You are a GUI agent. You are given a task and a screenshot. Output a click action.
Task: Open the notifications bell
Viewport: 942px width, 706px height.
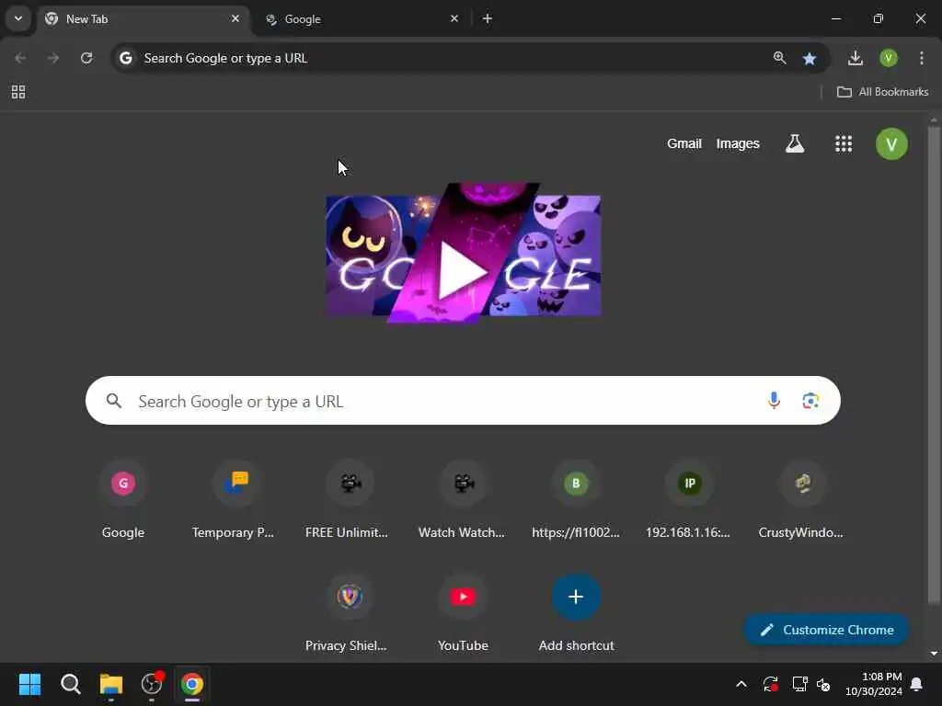tap(917, 684)
